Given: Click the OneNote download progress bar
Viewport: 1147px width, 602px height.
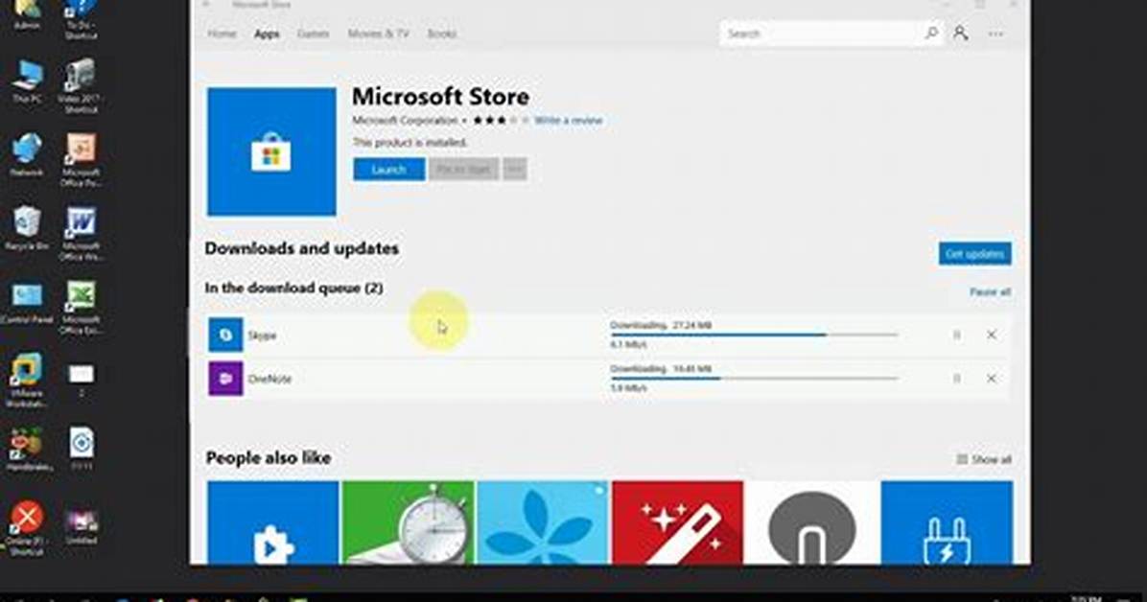Looking at the screenshot, I should pyautogui.click(x=754, y=379).
